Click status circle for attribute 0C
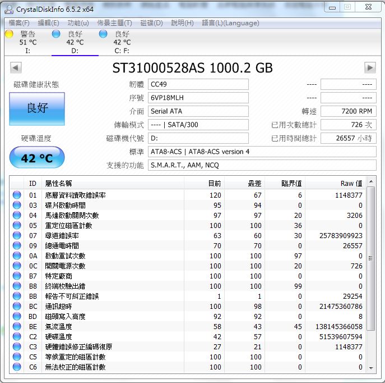Viewport: 385px width, 383px height. [17, 266]
